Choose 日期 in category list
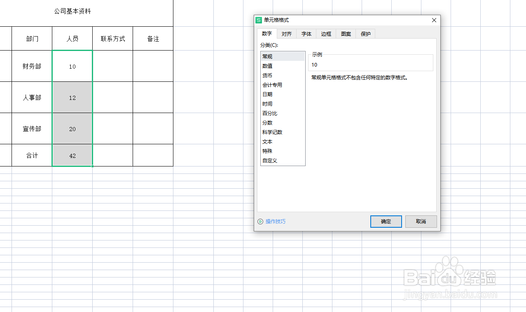Image resolution: width=526 pixels, height=312 pixels. [x=283, y=94]
